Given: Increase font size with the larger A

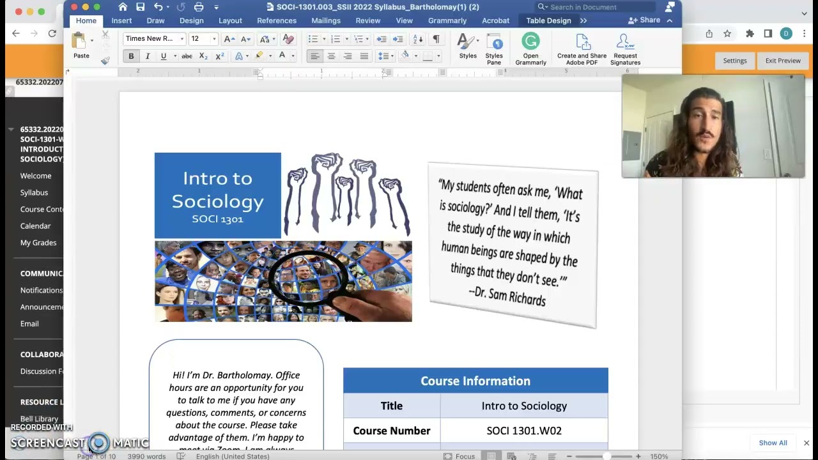Looking at the screenshot, I should (229, 39).
